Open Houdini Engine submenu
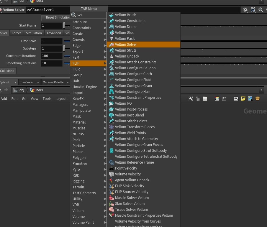The width and height of the screenshot is (267, 227). [89, 87]
